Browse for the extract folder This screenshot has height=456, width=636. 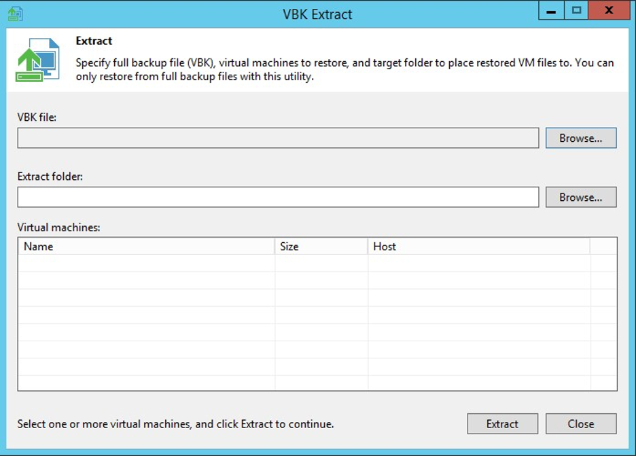click(x=581, y=197)
